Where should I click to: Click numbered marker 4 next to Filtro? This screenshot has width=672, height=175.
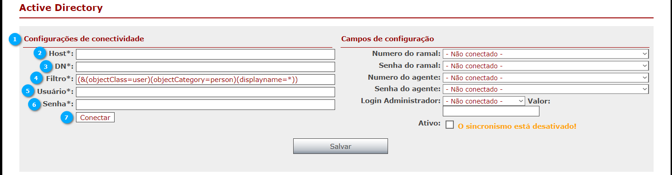click(36, 78)
